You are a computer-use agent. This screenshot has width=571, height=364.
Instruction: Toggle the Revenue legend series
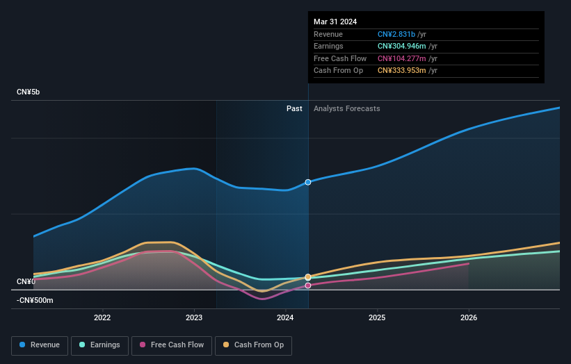(40, 345)
